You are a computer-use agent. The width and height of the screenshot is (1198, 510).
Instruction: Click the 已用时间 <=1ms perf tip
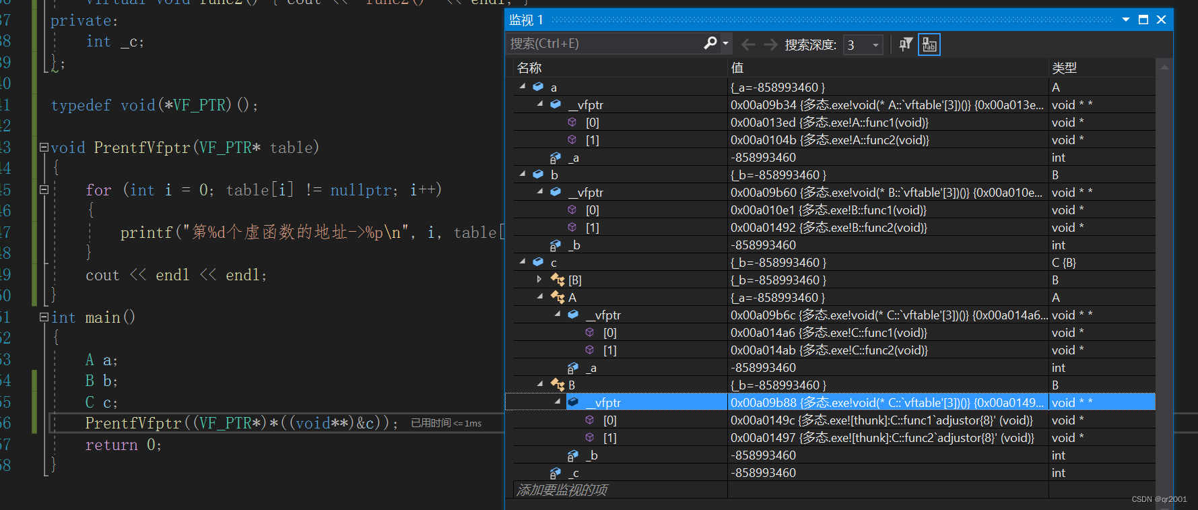pos(446,423)
